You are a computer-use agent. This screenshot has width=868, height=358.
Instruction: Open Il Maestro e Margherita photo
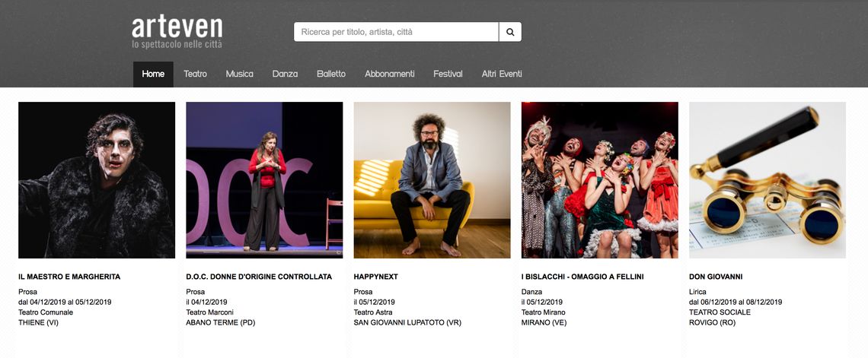click(97, 180)
